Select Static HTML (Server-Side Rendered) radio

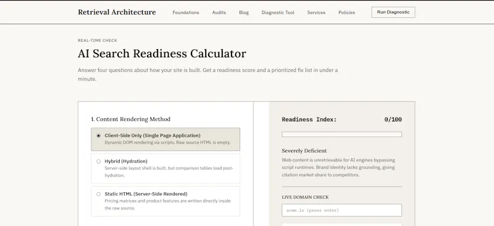[x=99, y=194]
